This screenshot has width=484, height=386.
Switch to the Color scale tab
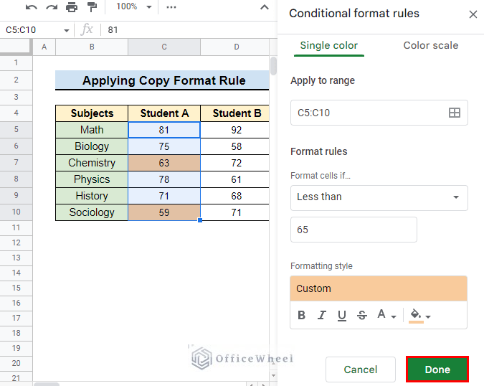430,45
